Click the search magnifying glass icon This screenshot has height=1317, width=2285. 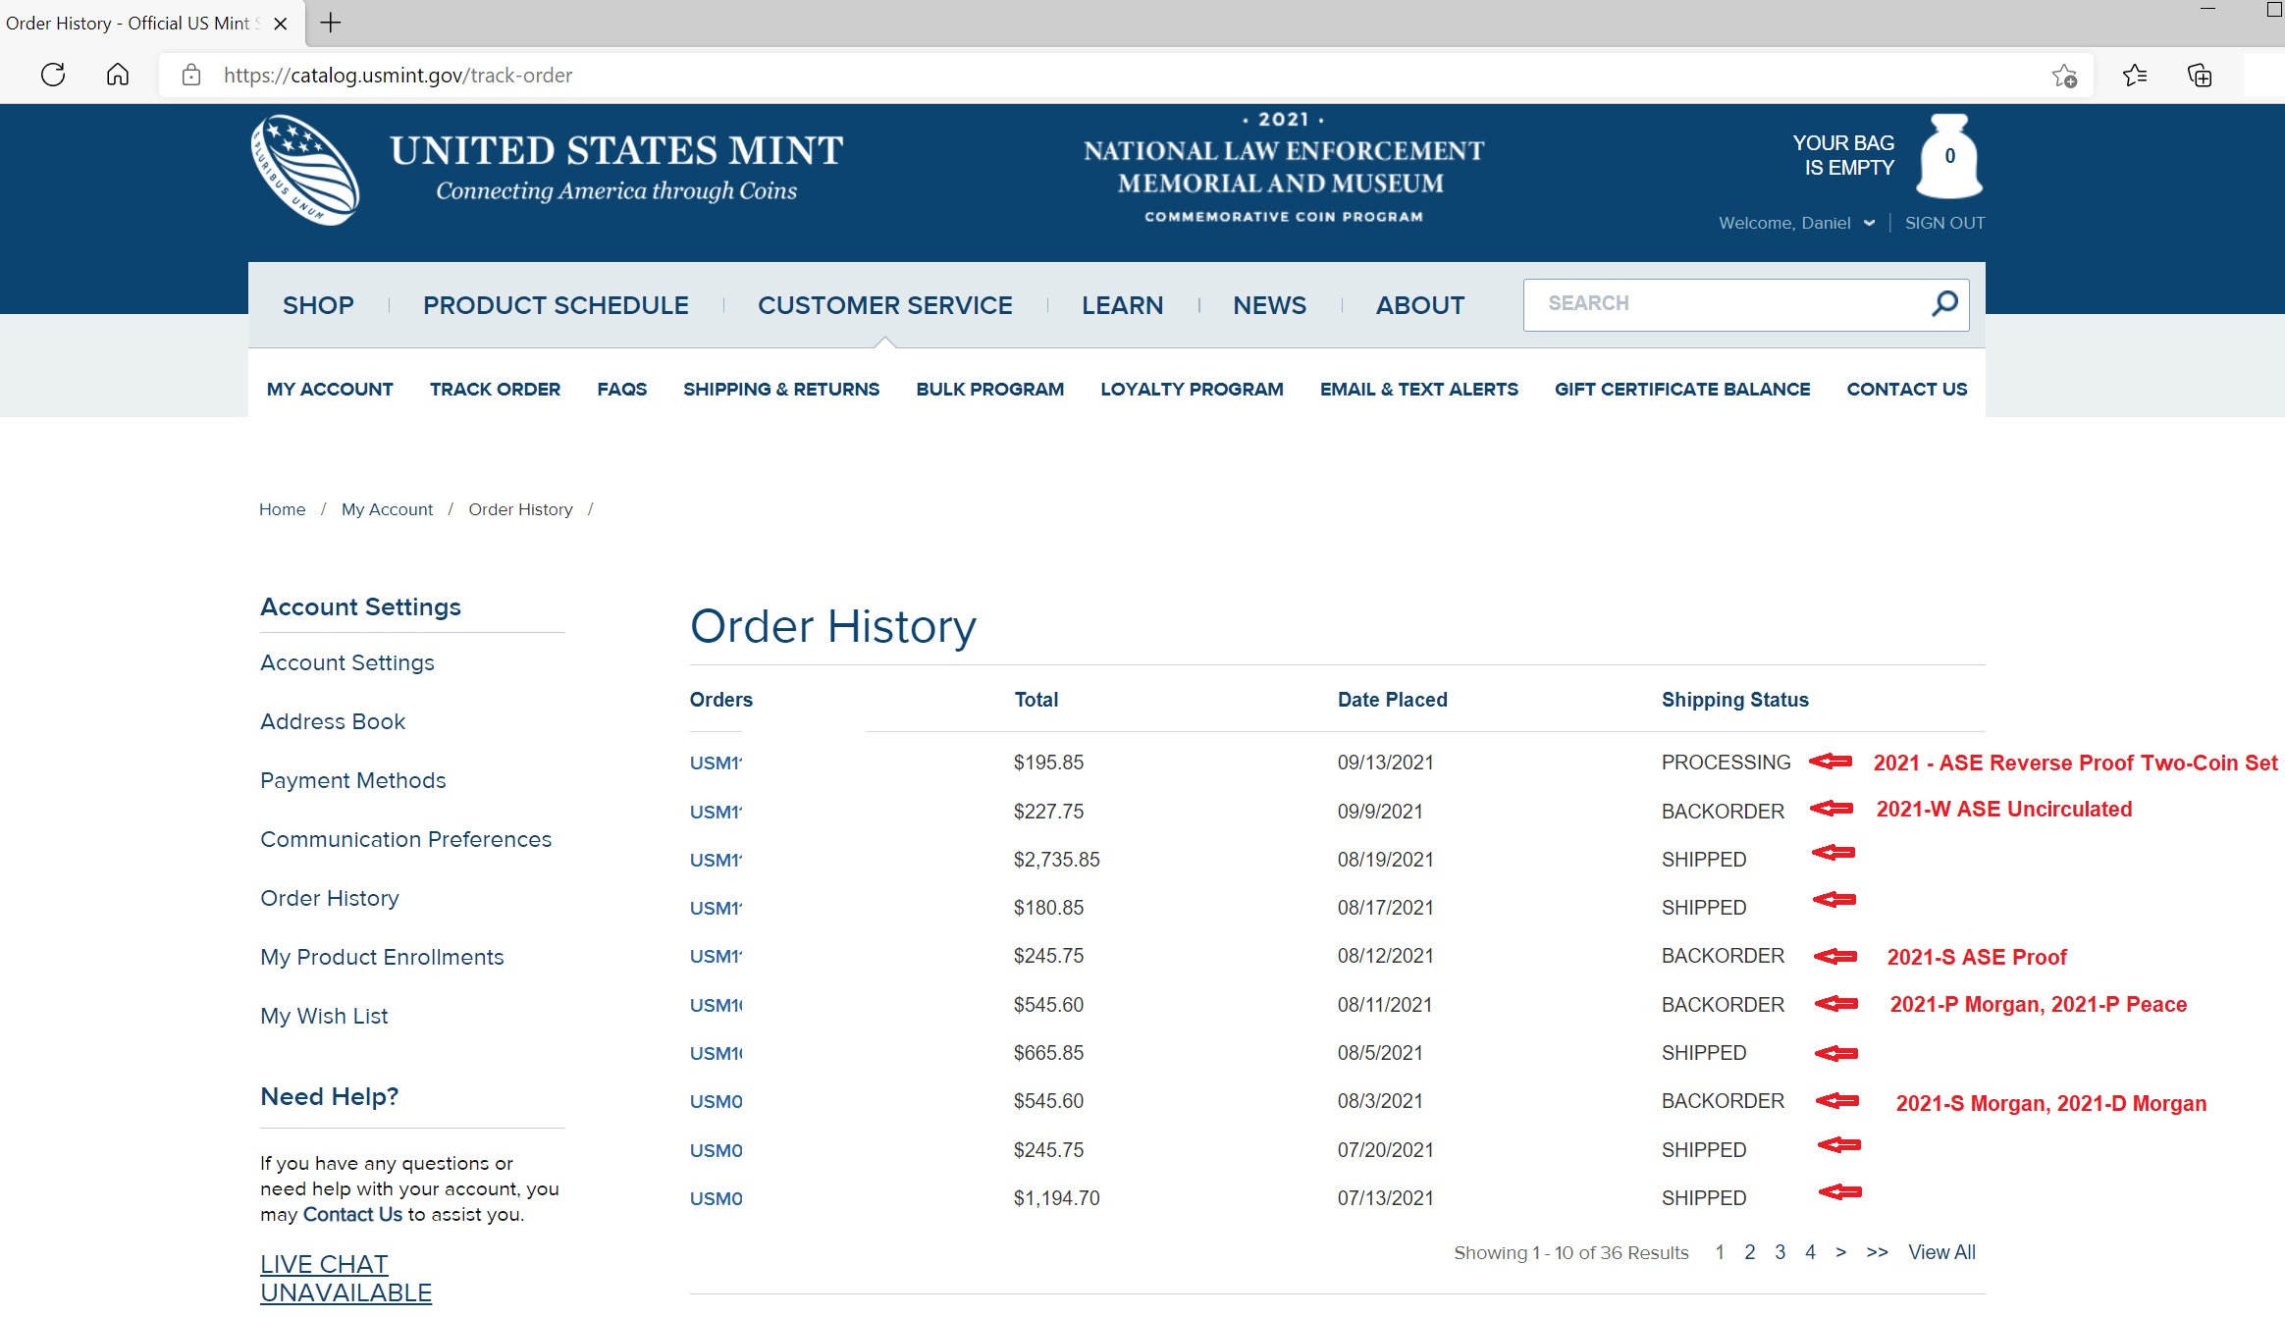click(1944, 303)
